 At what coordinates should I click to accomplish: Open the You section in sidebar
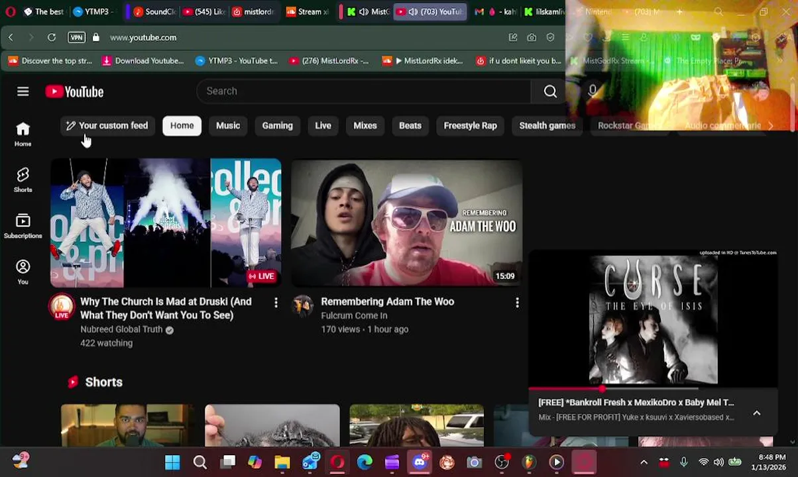[23, 272]
